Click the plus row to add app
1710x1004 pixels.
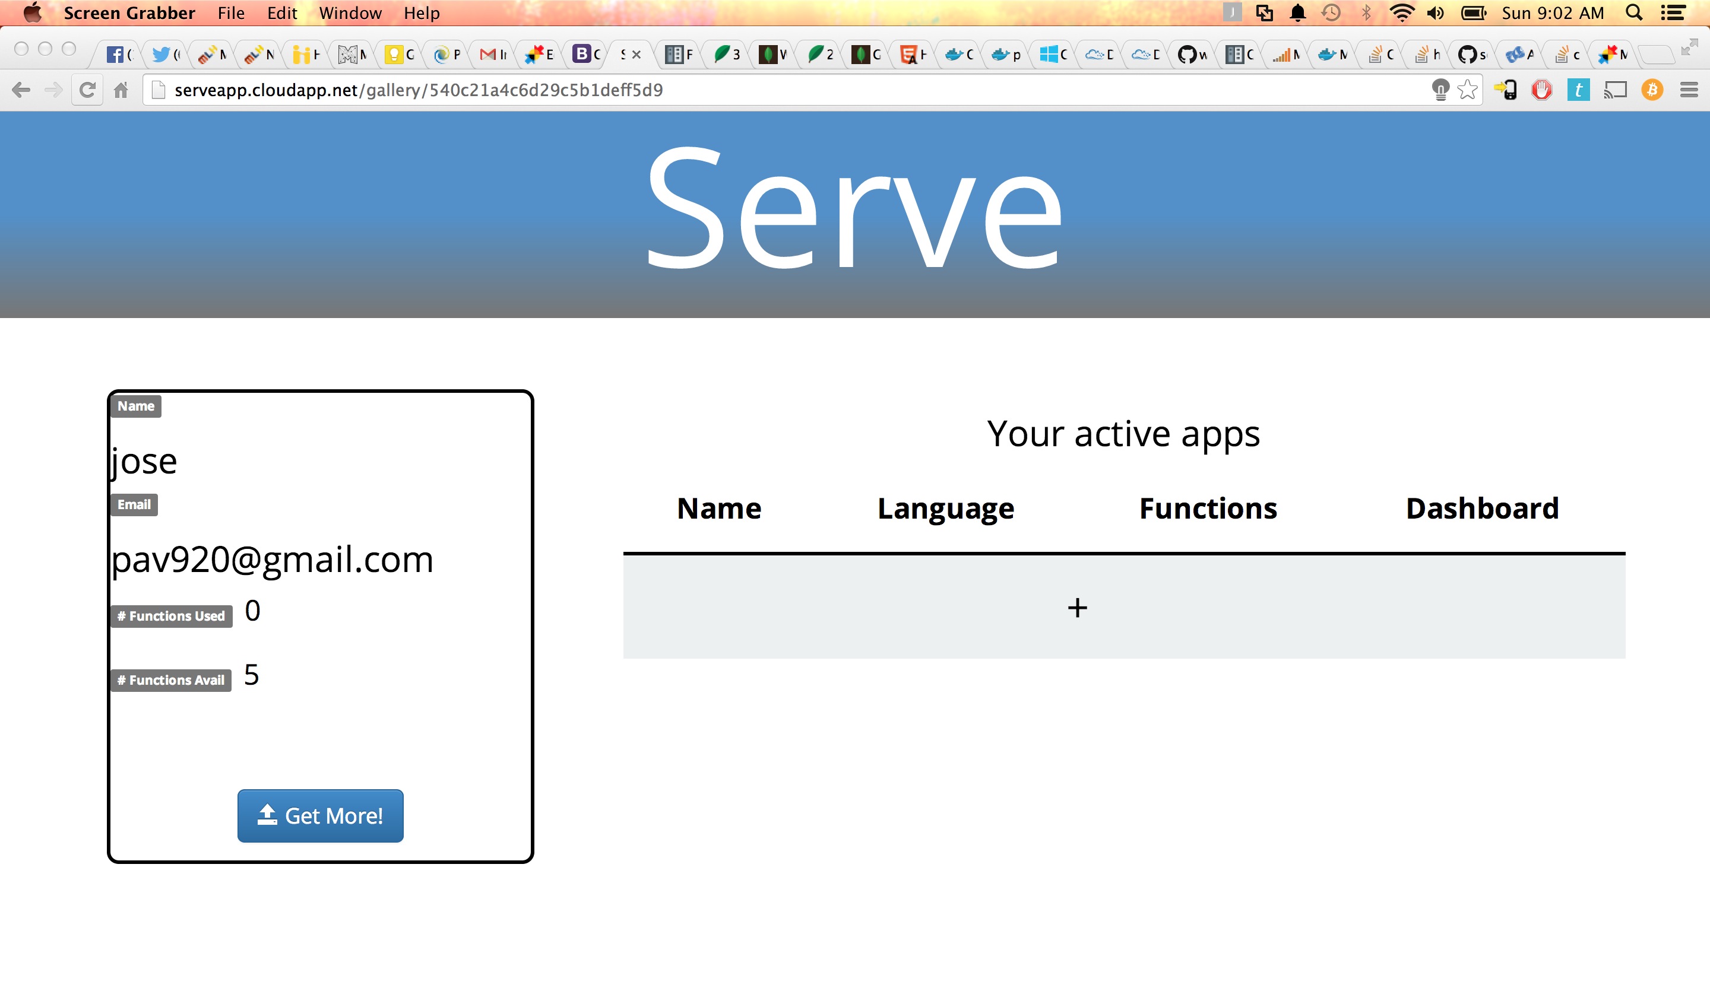1077,607
